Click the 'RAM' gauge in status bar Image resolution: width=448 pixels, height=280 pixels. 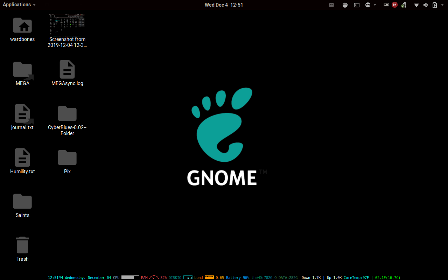154,277
